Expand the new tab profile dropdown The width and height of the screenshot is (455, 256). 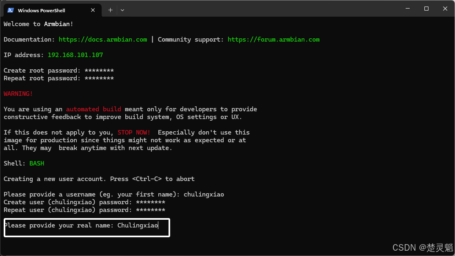coord(122,10)
